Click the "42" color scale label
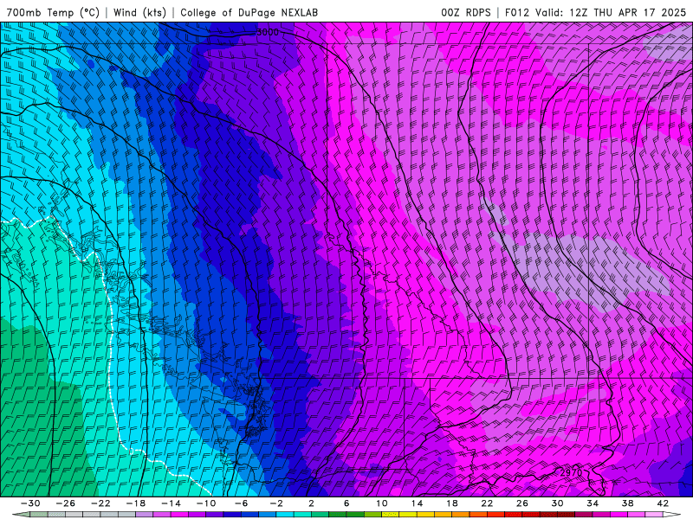This screenshot has height=519, width=693. click(x=663, y=503)
